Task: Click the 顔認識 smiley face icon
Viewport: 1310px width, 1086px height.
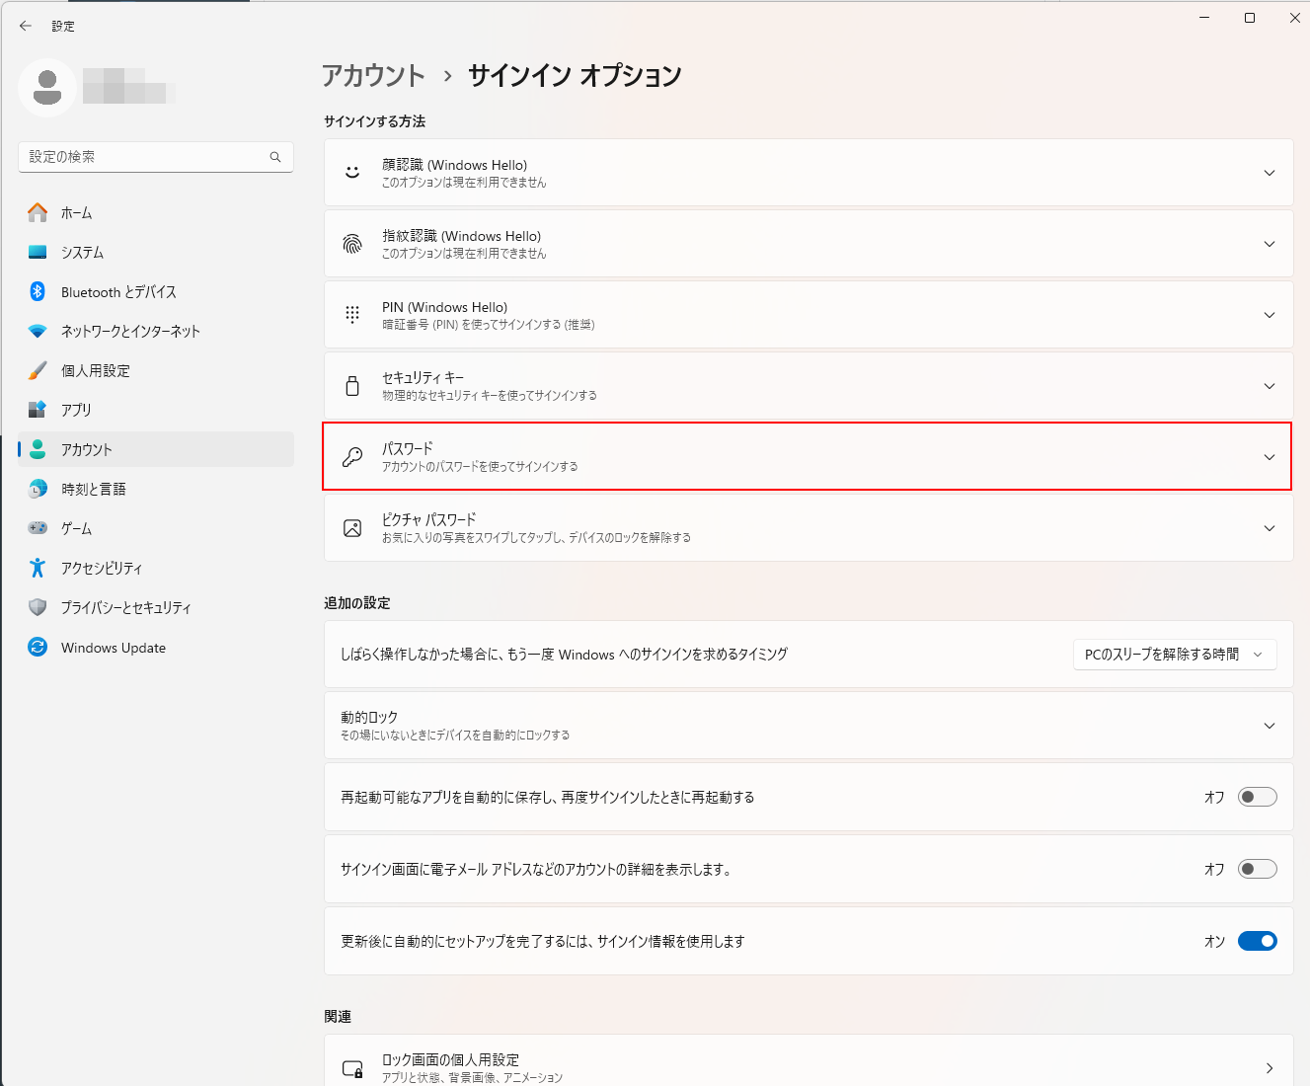Action: coord(352,173)
